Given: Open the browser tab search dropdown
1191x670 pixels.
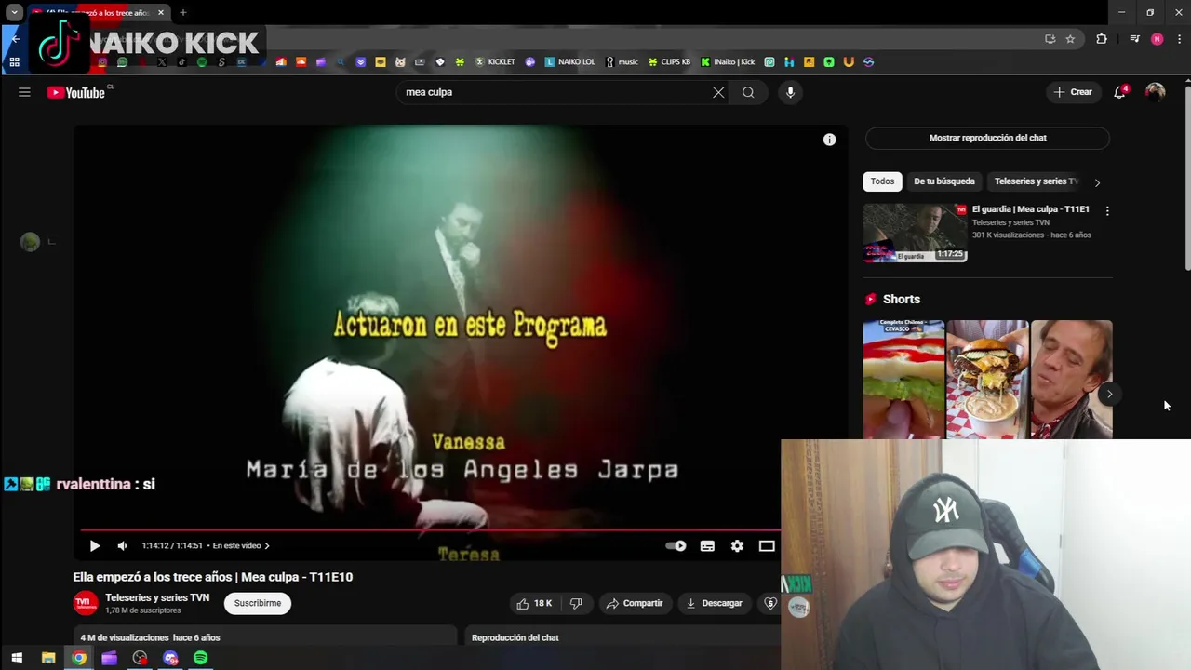Looking at the screenshot, I should (14, 13).
